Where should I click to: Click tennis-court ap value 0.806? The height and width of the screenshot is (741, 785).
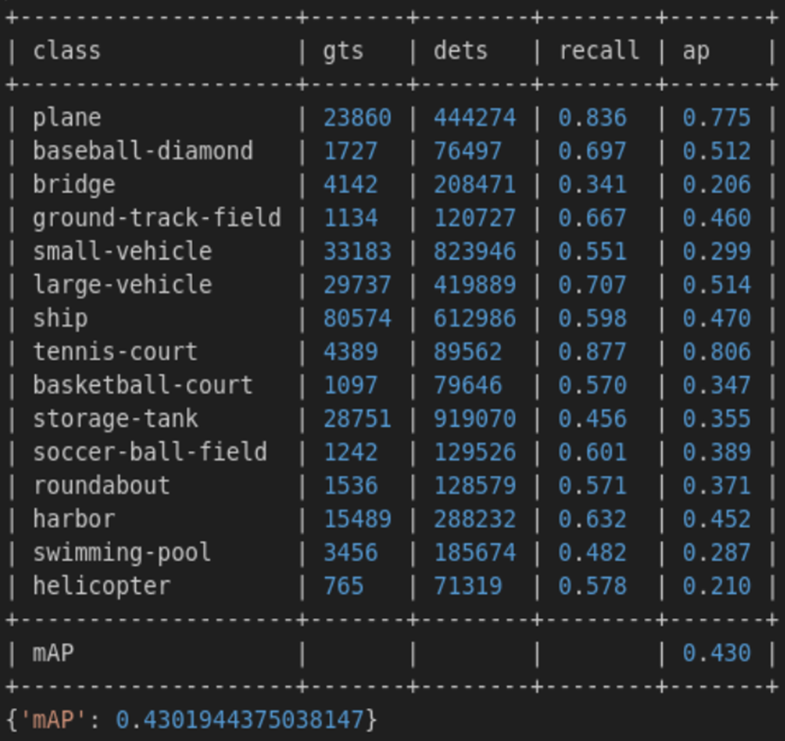[x=716, y=352]
